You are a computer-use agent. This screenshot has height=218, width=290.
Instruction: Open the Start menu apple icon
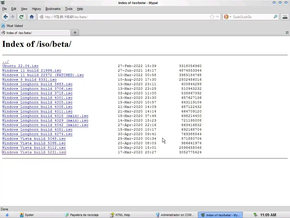point(7,215)
